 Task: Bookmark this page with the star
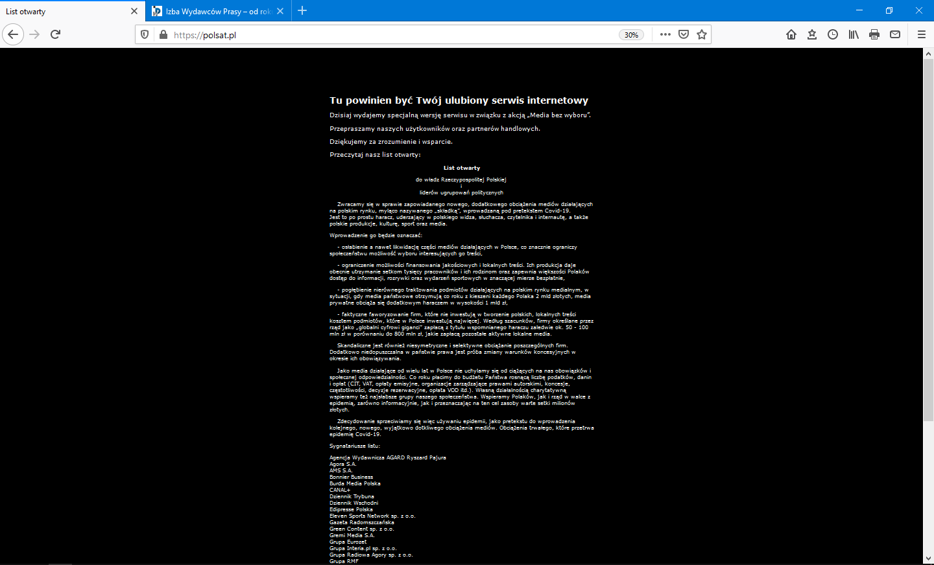click(x=702, y=34)
